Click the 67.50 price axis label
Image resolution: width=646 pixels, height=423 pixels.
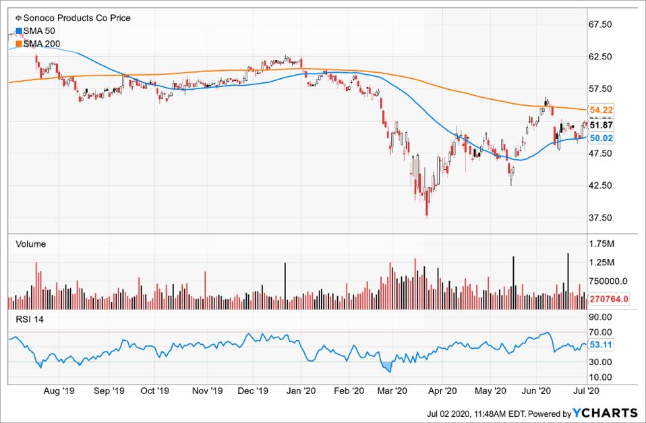coord(600,25)
